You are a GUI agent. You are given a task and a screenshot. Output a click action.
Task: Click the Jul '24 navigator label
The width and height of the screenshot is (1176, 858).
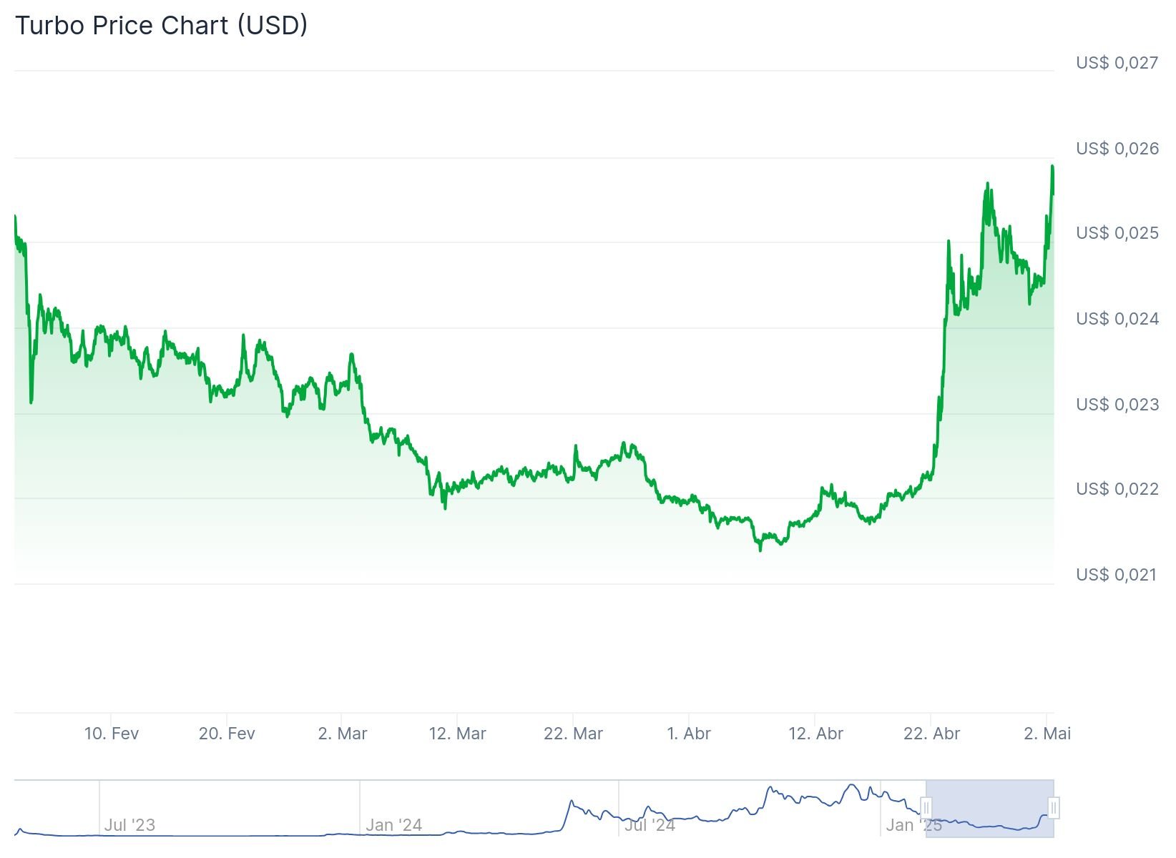(x=650, y=825)
